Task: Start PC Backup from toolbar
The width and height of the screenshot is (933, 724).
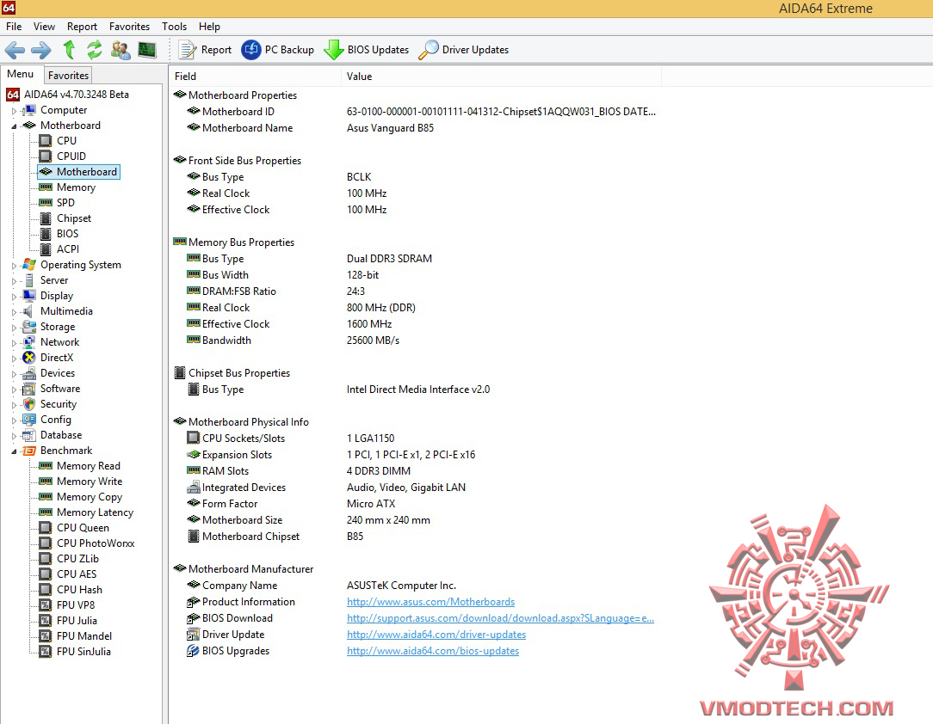Action: point(278,50)
